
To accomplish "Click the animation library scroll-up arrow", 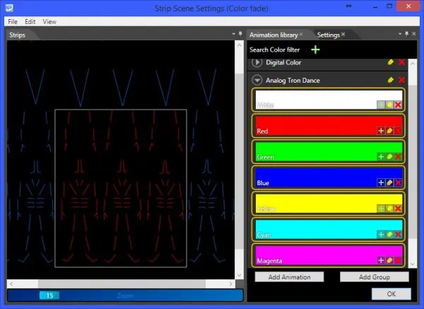I will (x=413, y=64).
